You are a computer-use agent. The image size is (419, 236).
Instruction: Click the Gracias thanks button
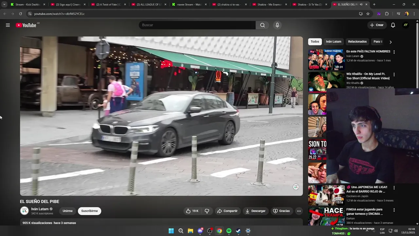282,211
